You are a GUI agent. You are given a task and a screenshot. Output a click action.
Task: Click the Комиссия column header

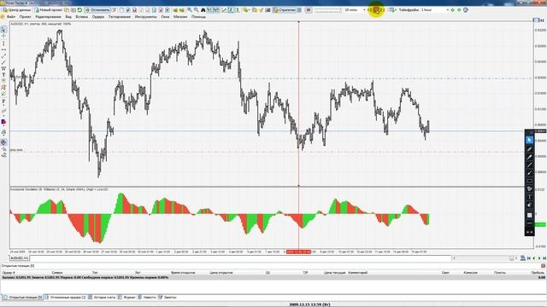pyautogui.click(x=470, y=273)
